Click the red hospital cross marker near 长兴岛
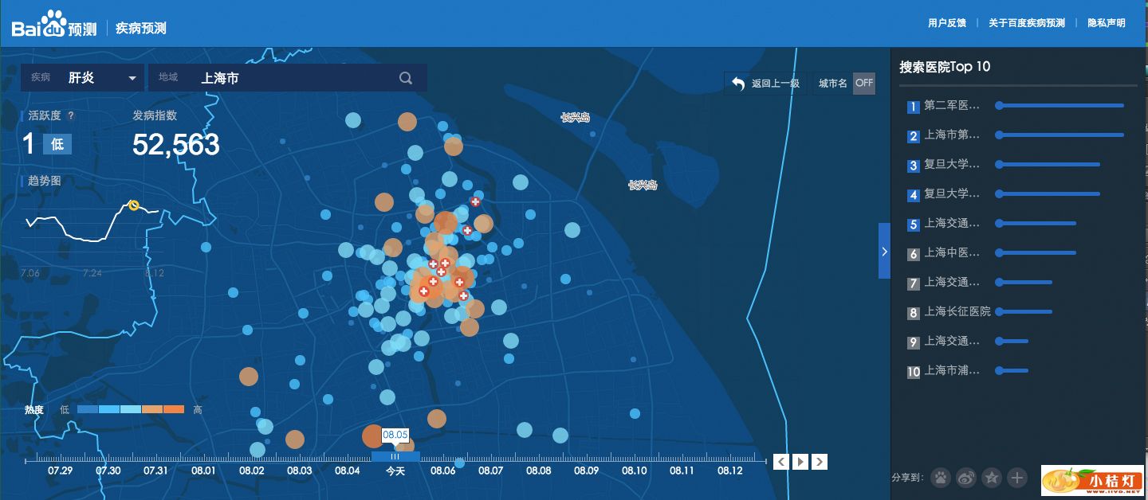This screenshot has height=500, width=1148. click(x=475, y=201)
